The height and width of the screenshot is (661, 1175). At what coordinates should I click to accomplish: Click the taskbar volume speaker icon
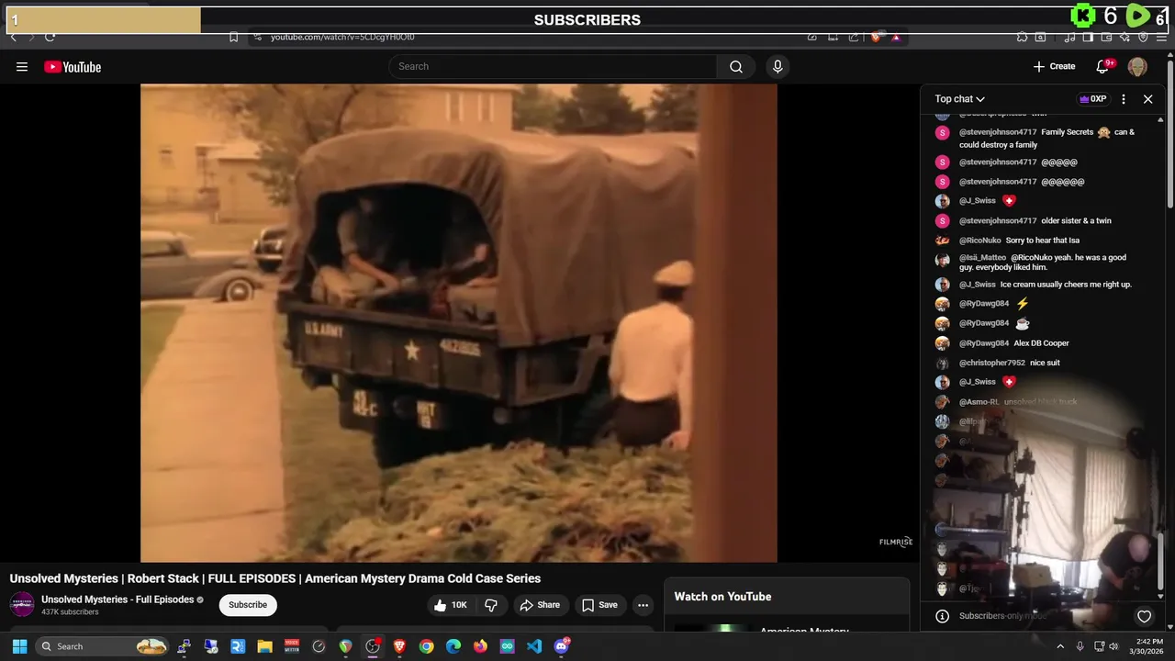tap(1115, 646)
